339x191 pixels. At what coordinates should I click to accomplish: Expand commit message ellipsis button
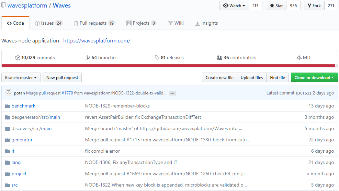[x=172, y=93]
